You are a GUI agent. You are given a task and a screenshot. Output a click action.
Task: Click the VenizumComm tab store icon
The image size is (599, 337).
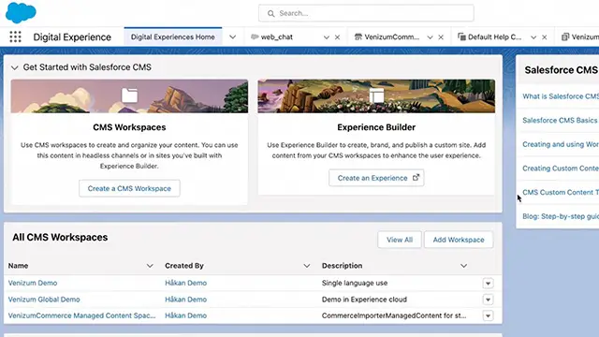(x=358, y=37)
